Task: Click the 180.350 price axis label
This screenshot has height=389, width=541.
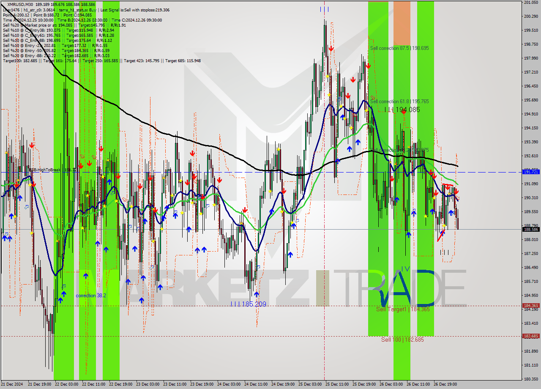Action: 531,379
